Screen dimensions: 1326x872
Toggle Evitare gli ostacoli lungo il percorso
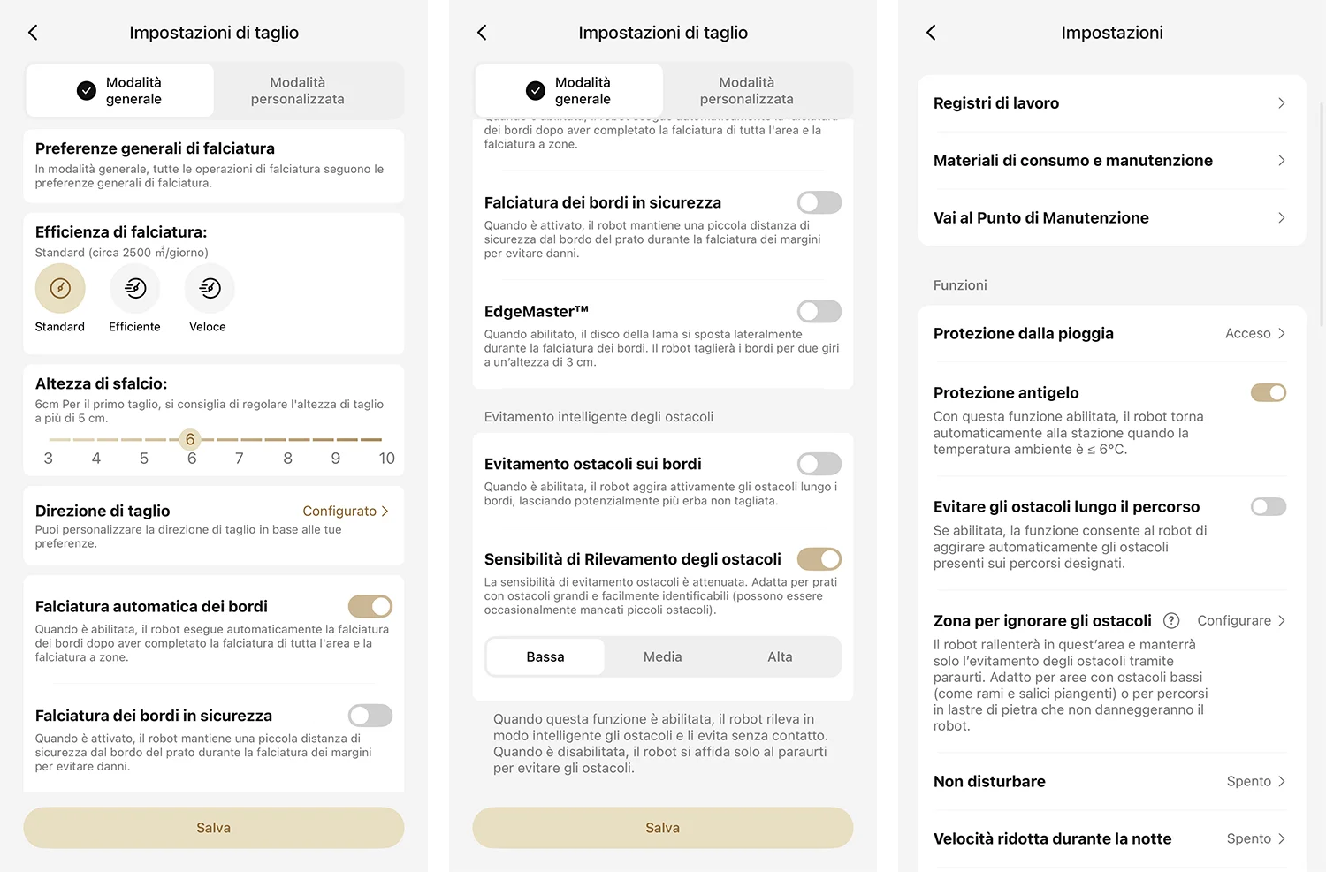point(1269,506)
